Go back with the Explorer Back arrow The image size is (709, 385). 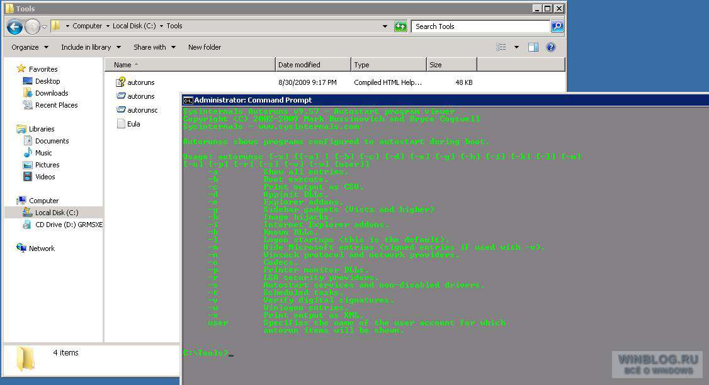point(14,26)
